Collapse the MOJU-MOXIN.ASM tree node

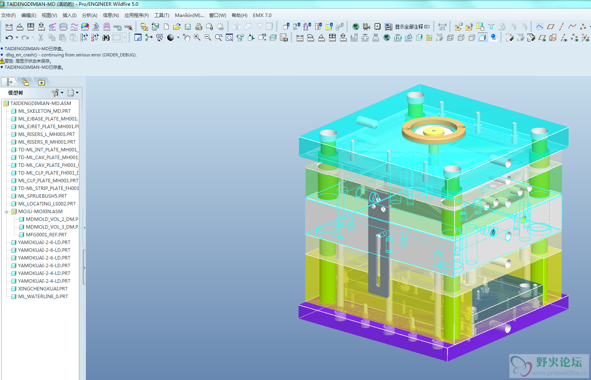7,212
